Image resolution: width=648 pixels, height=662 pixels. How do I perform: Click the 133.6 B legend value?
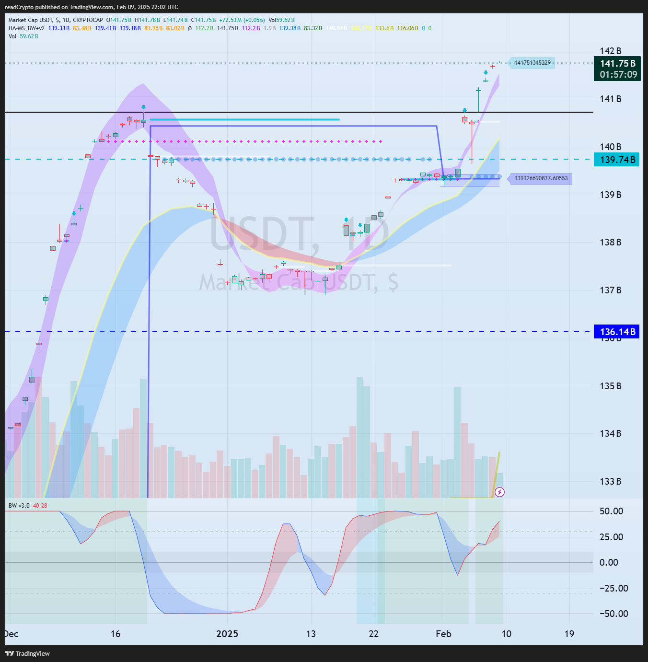(x=384, y=28)
